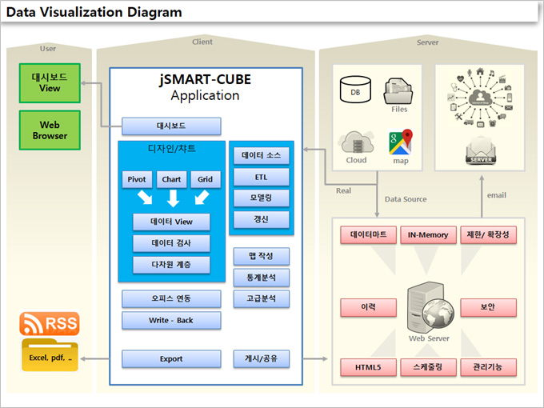The height and width of the screenshot is (408, 544).
Task: Click the jSMART-CUBE Application title
Action: [205, 87]
